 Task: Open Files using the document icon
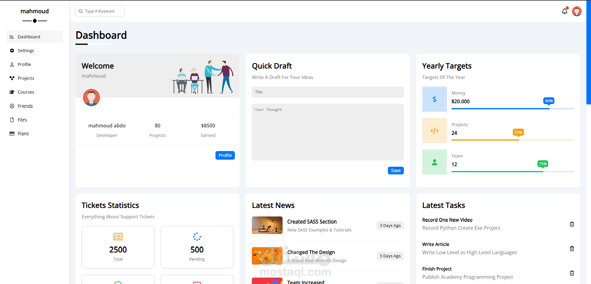pos(12,119)
